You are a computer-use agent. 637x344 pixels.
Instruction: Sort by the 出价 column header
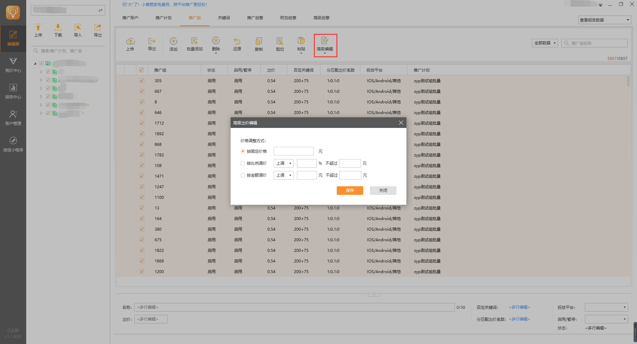pyautogui.click(x=271, y=70)
